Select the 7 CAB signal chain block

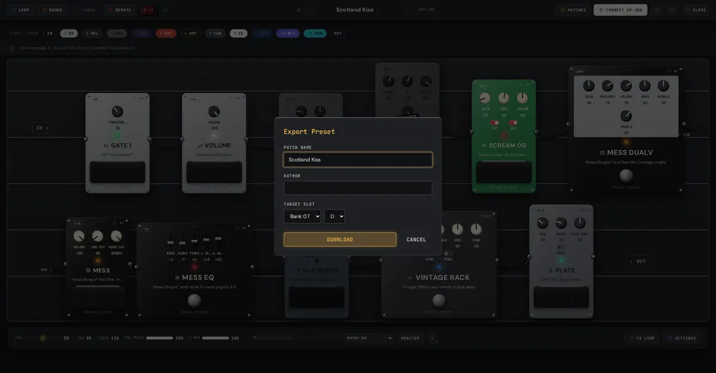[x=215, y=33]
